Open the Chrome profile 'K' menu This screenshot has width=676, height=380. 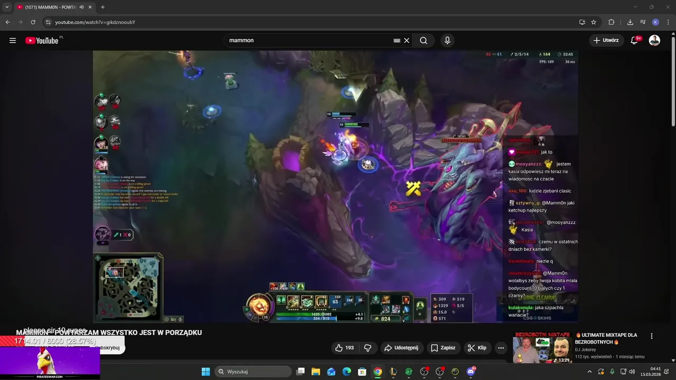click(655, 22)
